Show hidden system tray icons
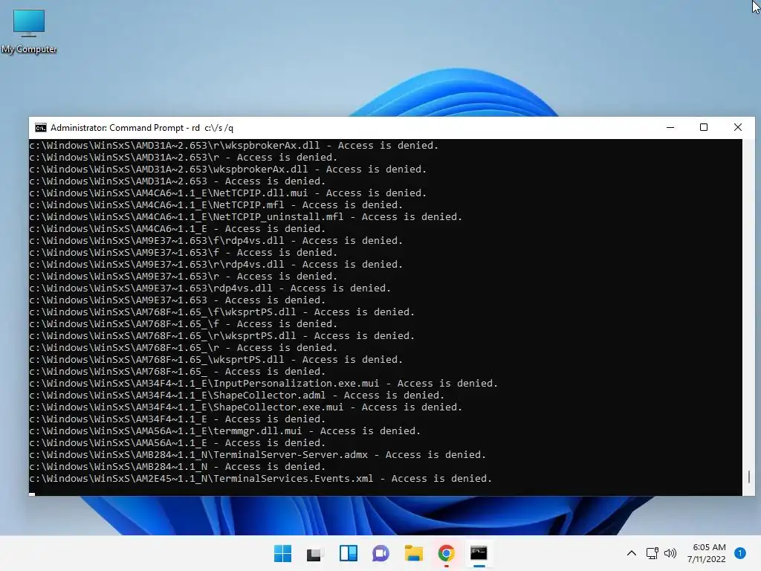 tap(632, 553)
